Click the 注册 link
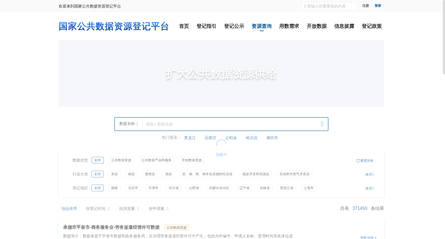The width and height of the screenshot is (445, 239). 366,6
